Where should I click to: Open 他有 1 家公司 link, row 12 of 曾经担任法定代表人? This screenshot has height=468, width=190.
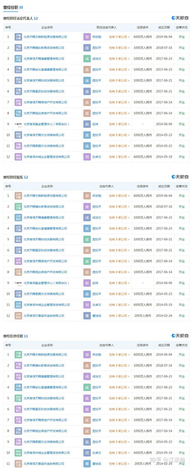tap(119, 157)
